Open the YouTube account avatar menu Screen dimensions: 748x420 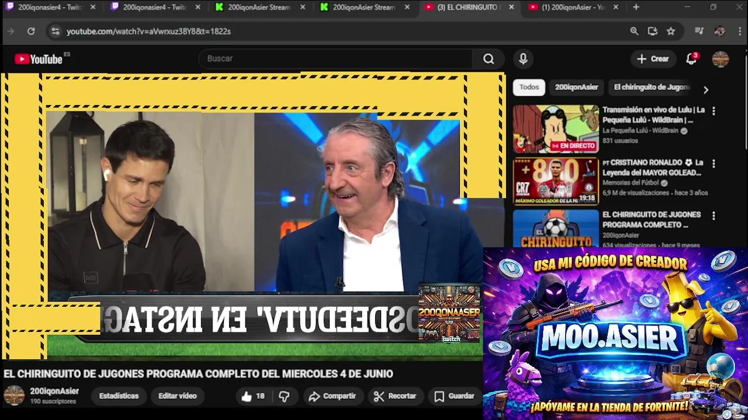721,58
